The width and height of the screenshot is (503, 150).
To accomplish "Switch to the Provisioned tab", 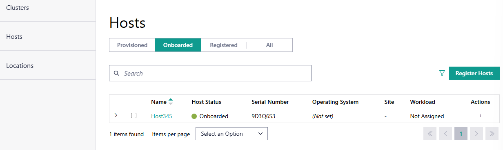I will (x=132, y=45).
